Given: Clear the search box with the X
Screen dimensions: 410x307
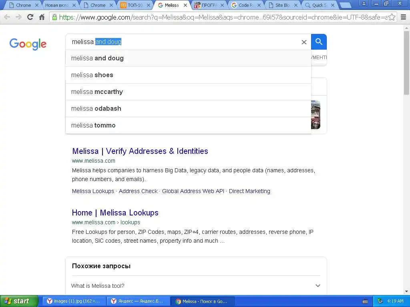Looking at the screenshot, I should coord(304,42).
